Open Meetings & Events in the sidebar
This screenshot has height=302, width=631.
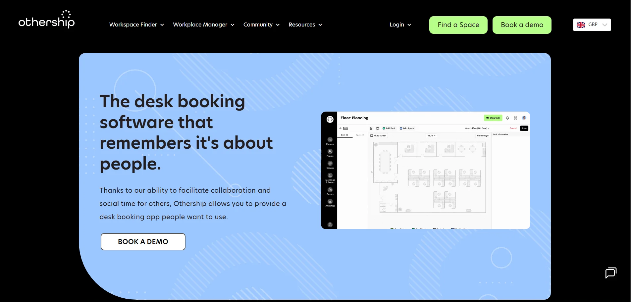click(330, 176)
